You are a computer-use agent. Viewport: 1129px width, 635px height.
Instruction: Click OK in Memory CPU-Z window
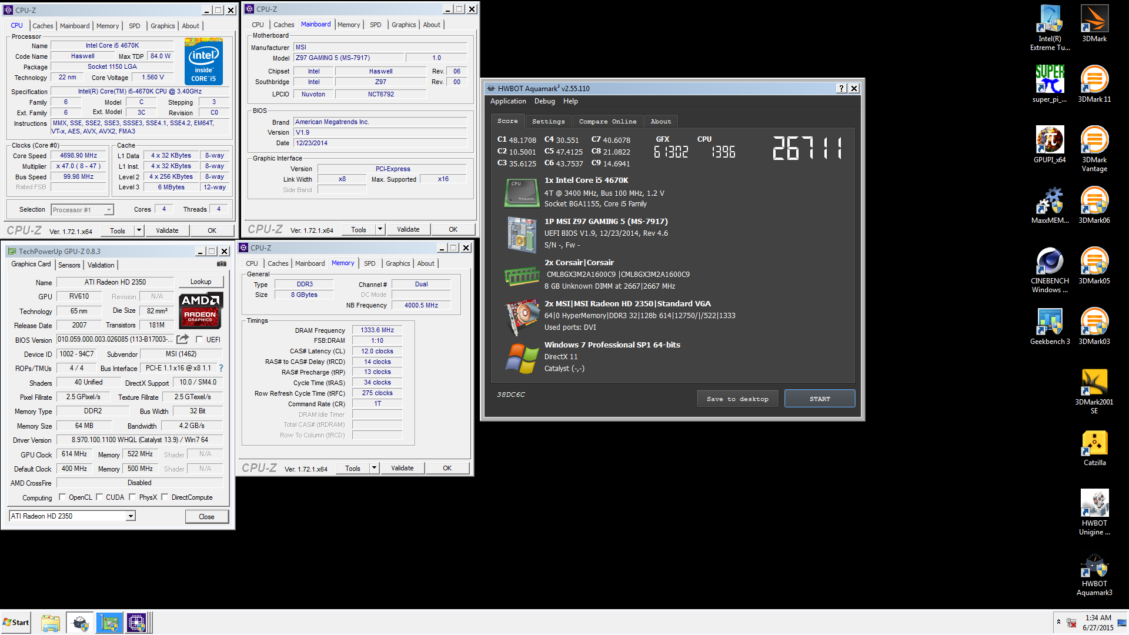(x=447, y=468)
